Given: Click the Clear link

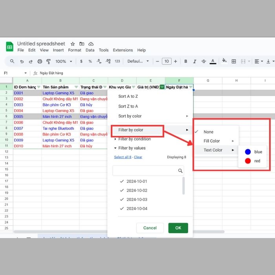Looking at the screenshot, I should [x=138, y=157].
